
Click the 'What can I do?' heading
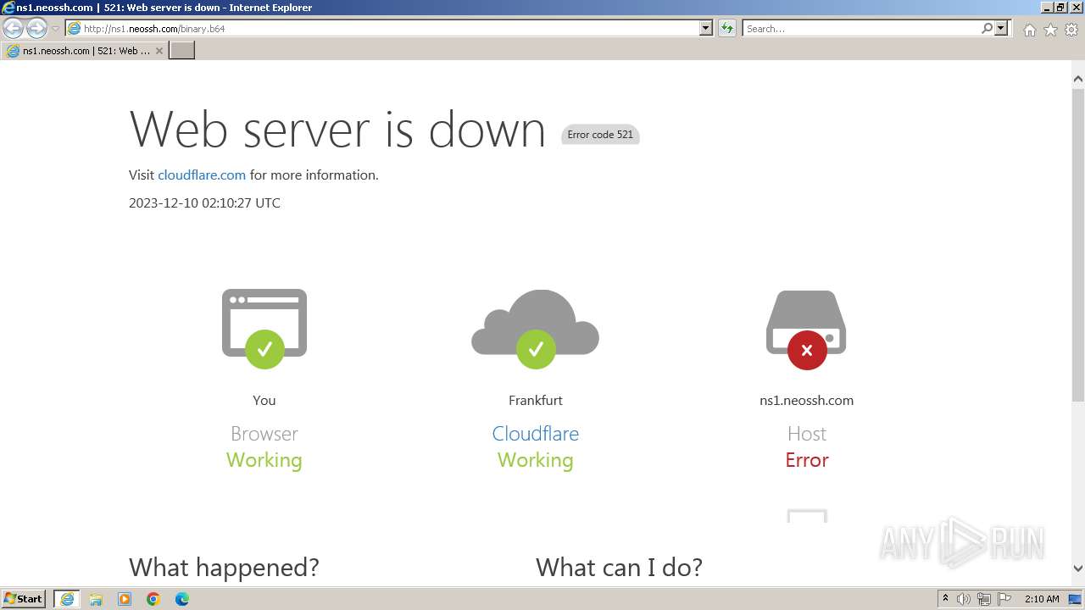tap(619, 568)
